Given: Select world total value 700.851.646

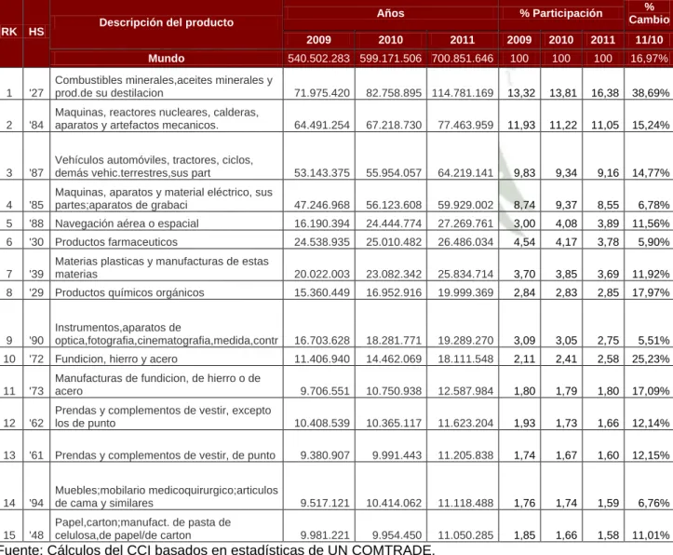Looking at the screenshot, I should click(463, 59).
